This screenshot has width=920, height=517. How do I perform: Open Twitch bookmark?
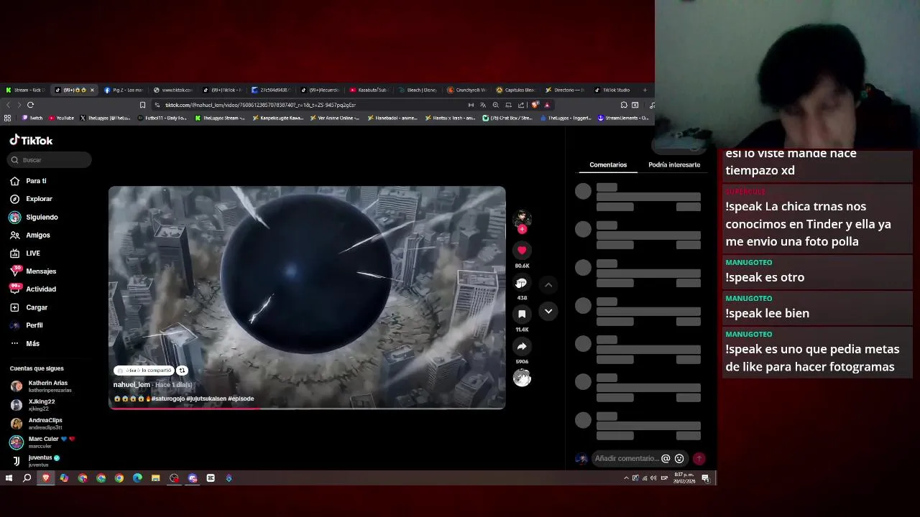pyautogui.click(x=32, y=118)
